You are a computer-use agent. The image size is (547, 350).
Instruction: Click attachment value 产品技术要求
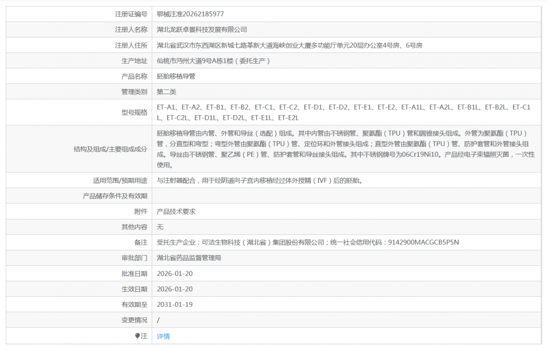(x=176, y=211)
